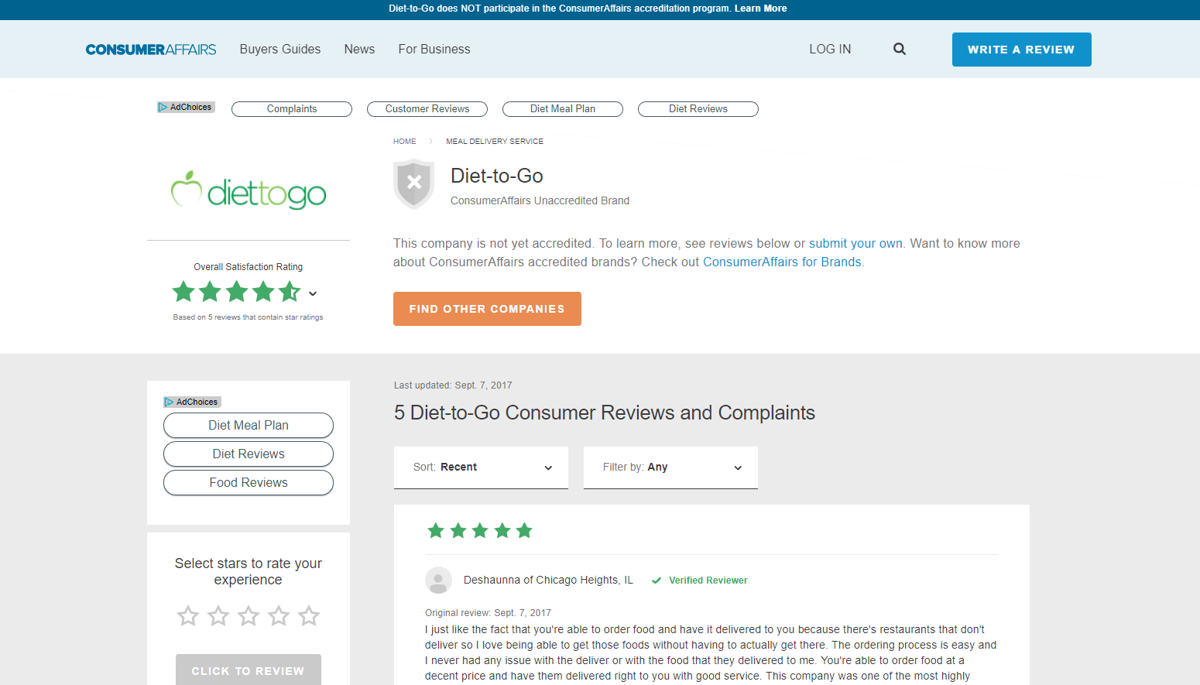Click Deshaunna's reviewer avatar

438,581
